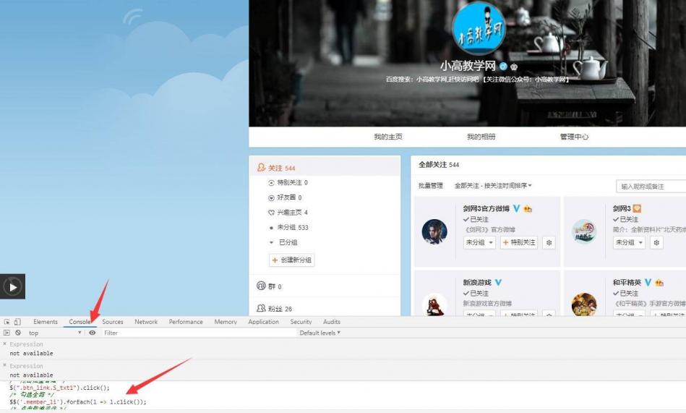Switch to Security tab in DevTools
The height and width of the screenshot is (413, 686).
click(301, 322)
